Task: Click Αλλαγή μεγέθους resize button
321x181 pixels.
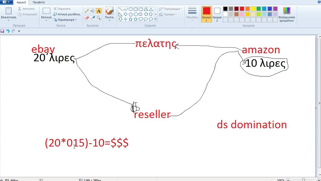Action: coord(67,14)
